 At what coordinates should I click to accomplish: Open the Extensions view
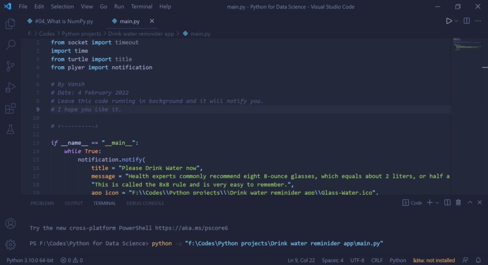coord(10,109)
